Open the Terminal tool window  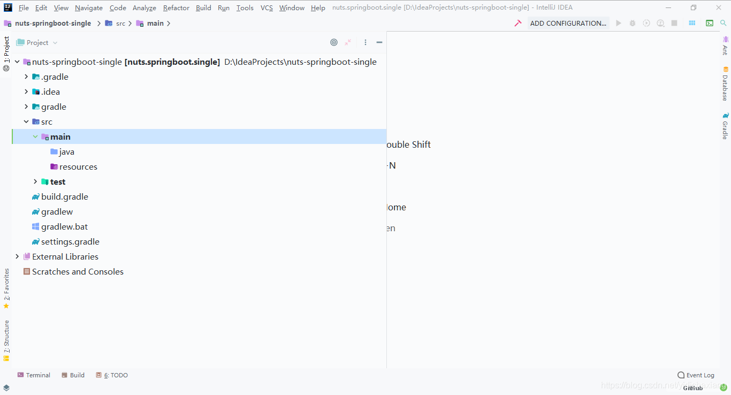[34, 375]
